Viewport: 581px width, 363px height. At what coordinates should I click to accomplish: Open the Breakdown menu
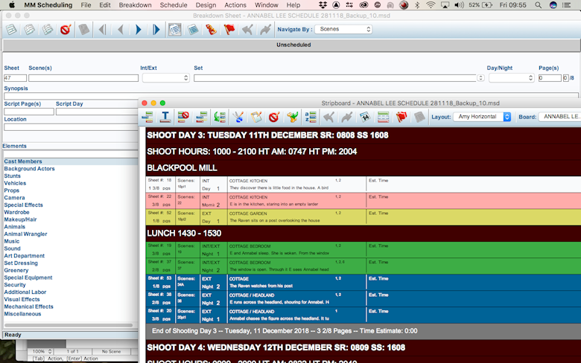136,5
